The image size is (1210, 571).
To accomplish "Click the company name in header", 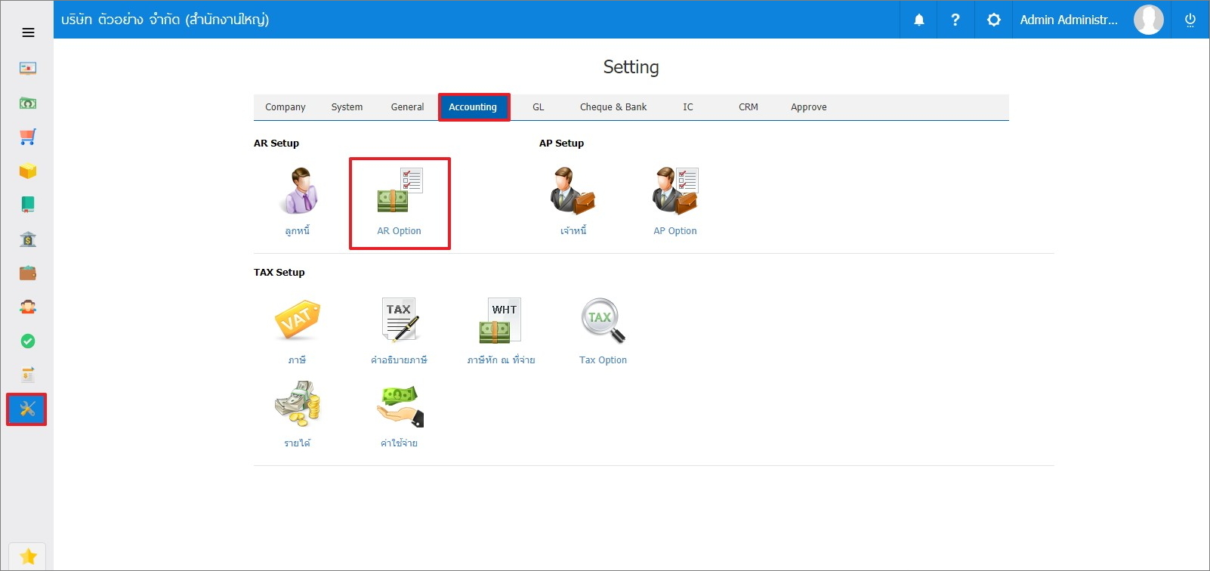I will (x=165, y=20).
